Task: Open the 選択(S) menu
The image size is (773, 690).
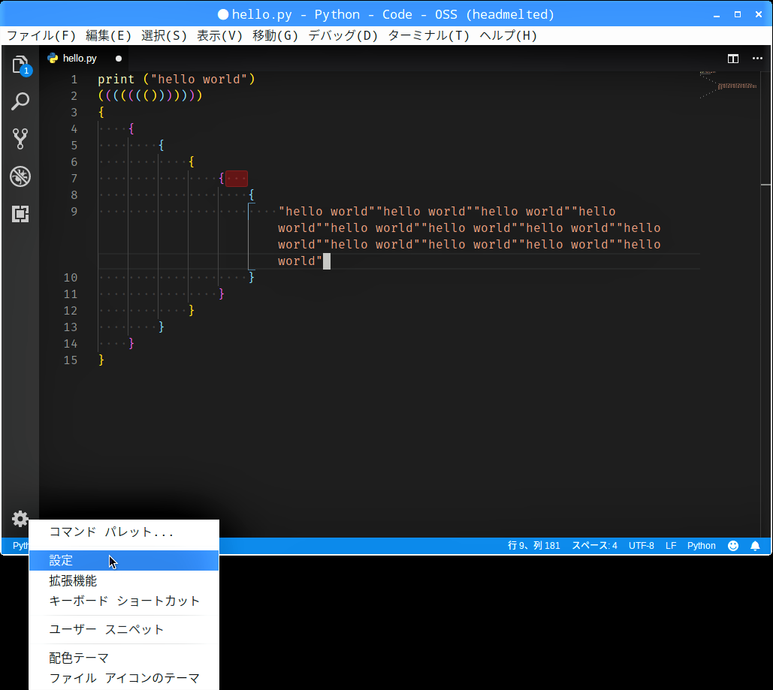Action: coord(165,35)
